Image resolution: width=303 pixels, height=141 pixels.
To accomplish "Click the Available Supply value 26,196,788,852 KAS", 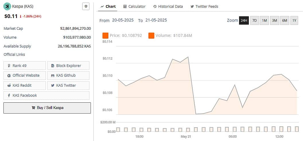I will [74, 46].
